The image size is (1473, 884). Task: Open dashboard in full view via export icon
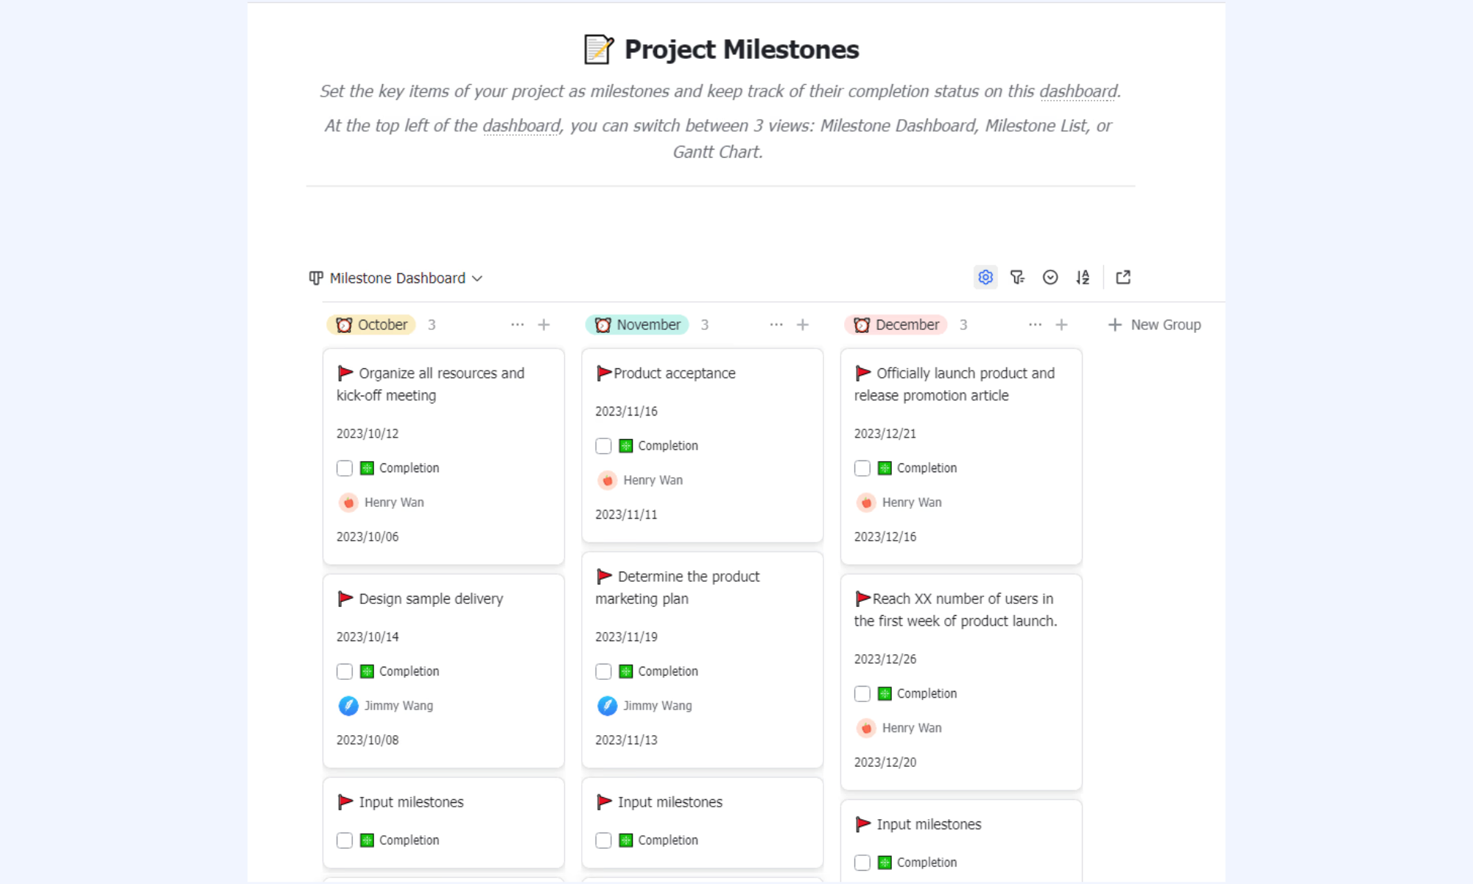click(1123, 278)
